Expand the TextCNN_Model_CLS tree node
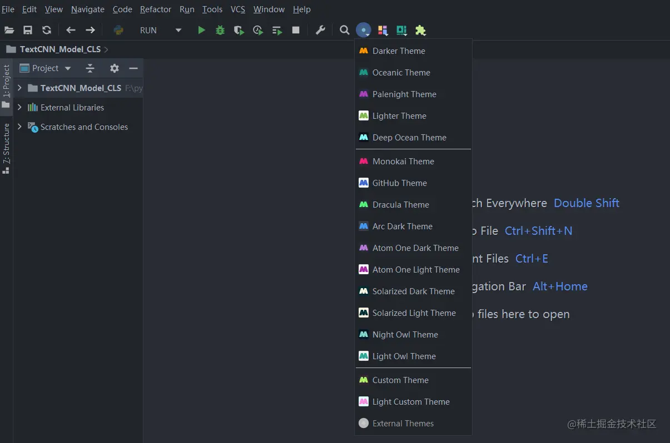Viewport: 670px width, 443px height. click(x=20, y=88)
